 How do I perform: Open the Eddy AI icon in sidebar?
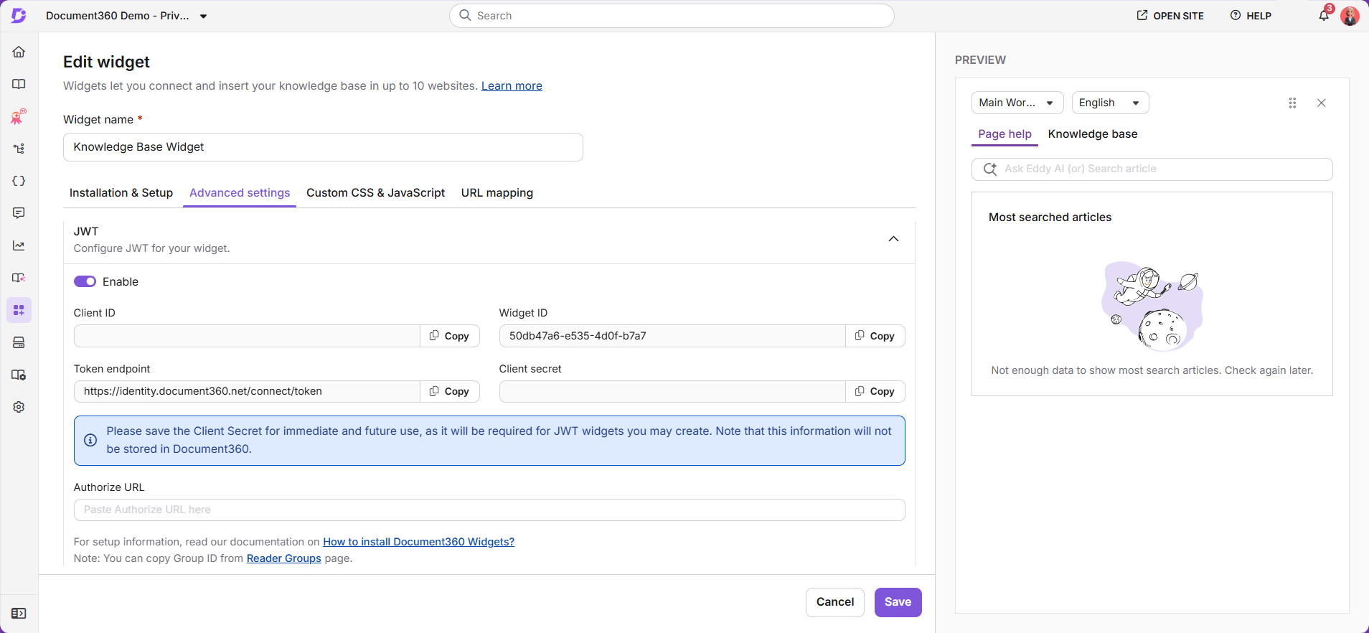pyautogui.click(x=19, y=116)
